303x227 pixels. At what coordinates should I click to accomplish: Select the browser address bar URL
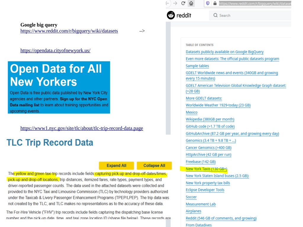coord(254,4)
